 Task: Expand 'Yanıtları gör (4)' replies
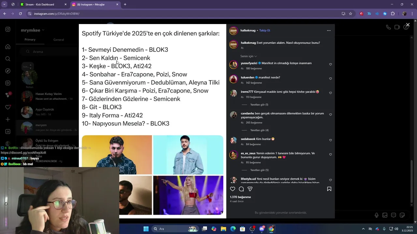(x=259, y=130)
